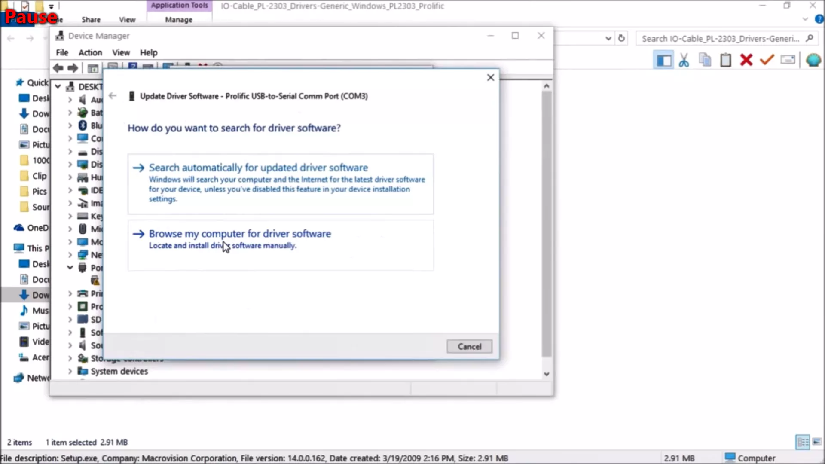
Task: Select Music in navigation pane
Action: (x=34, y=310)
